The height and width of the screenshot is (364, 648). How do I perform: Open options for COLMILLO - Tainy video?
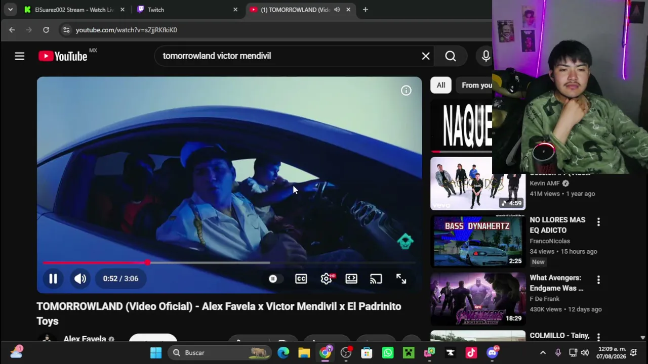tap(598, 337)
